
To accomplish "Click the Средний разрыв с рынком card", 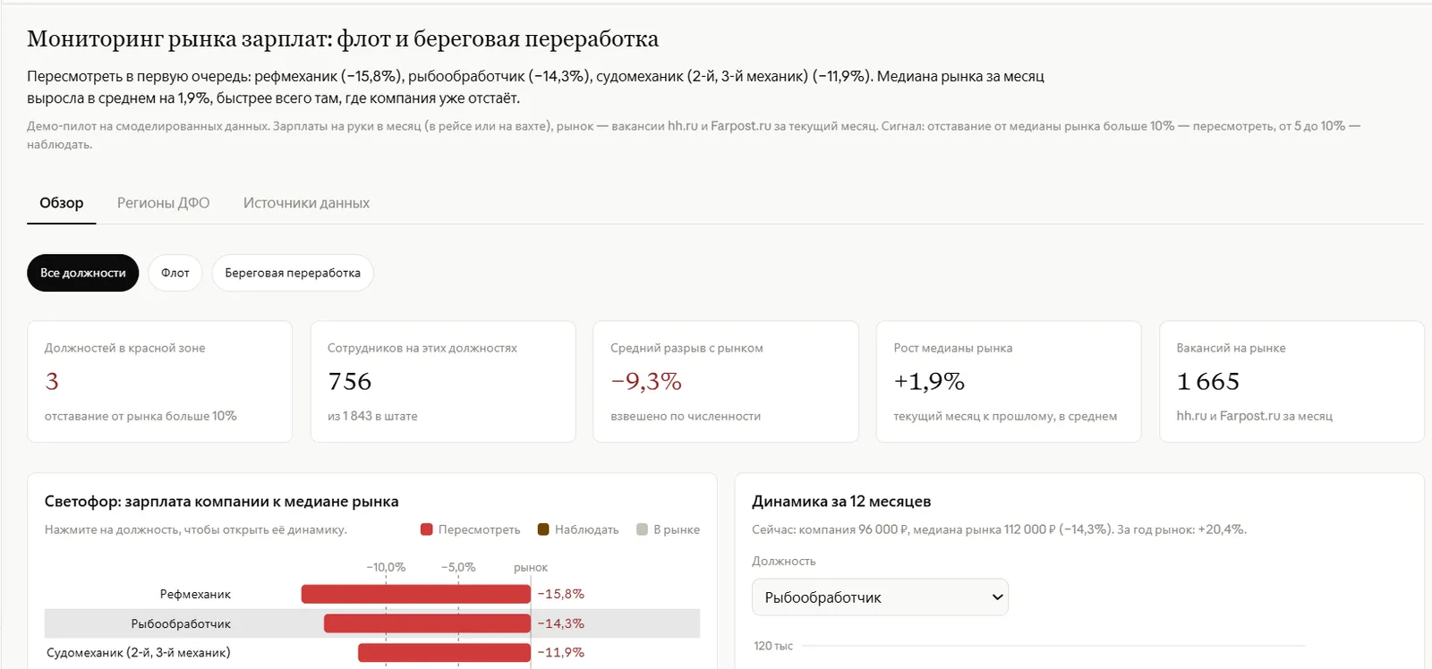I will pyautogui.click(x=726, y=382).
